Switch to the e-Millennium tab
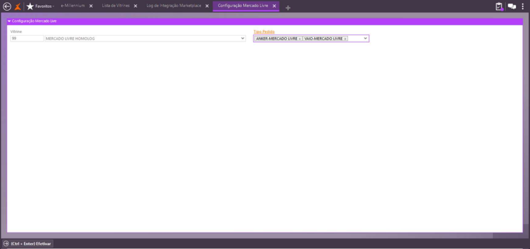530x249 pixels. [72, 6]
